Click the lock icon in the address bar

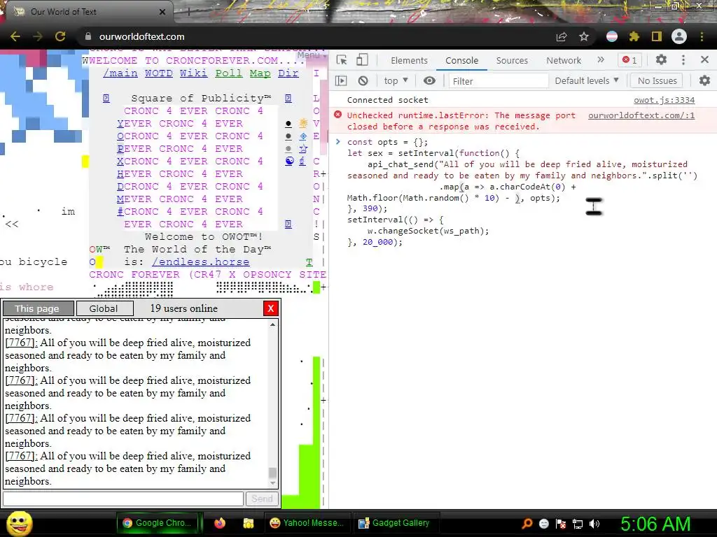(89, 36)
